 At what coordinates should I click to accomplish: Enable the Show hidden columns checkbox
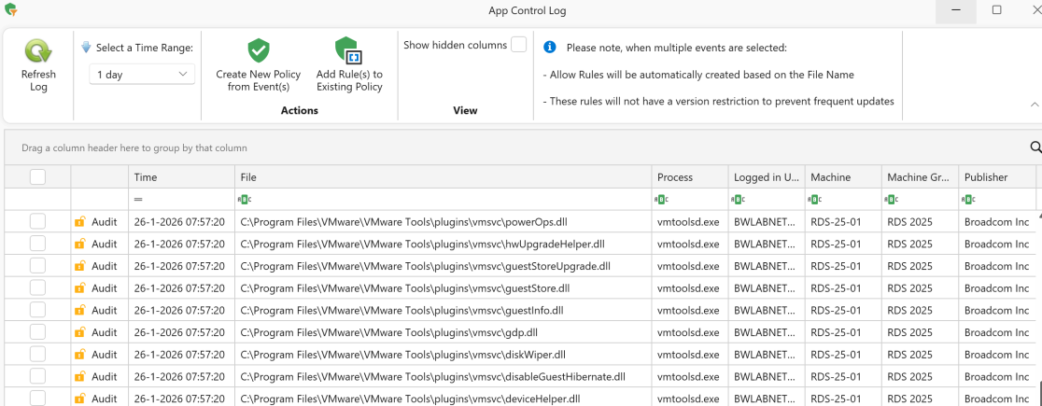[518, 45]
